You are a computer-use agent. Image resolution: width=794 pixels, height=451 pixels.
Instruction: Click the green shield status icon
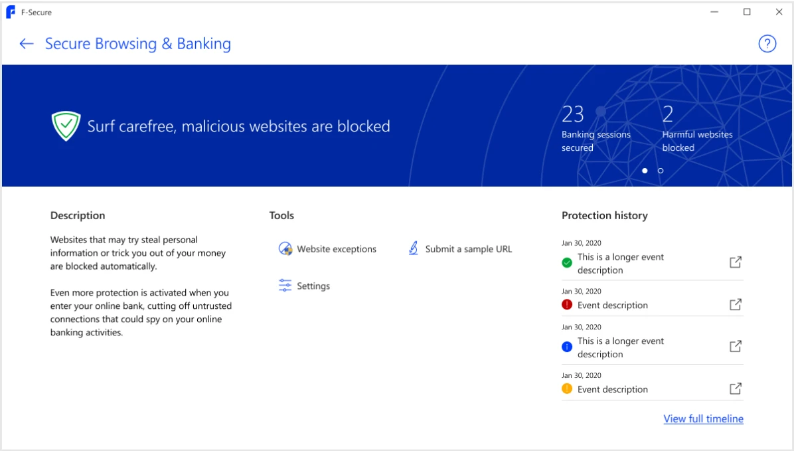66,126
